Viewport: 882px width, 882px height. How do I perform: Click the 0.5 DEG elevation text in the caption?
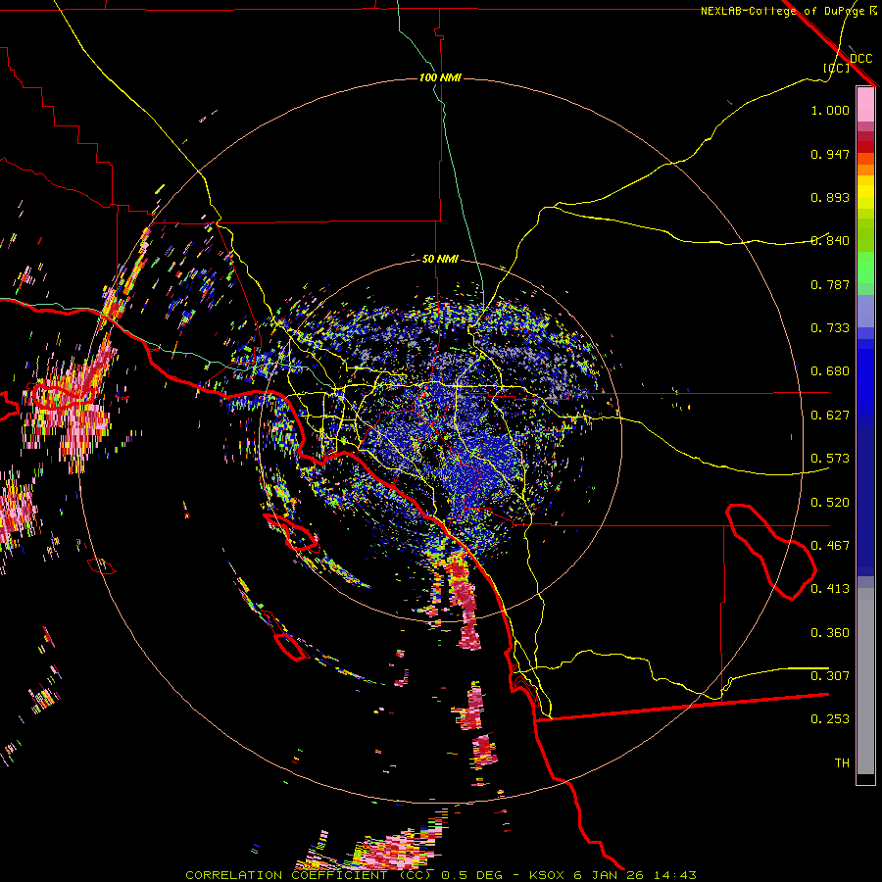click(x=472, y=875)
